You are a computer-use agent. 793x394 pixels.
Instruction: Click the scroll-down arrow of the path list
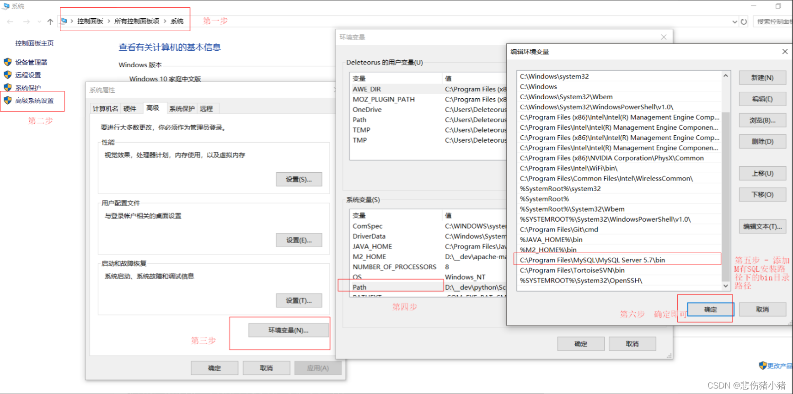(x=726, y=286)
